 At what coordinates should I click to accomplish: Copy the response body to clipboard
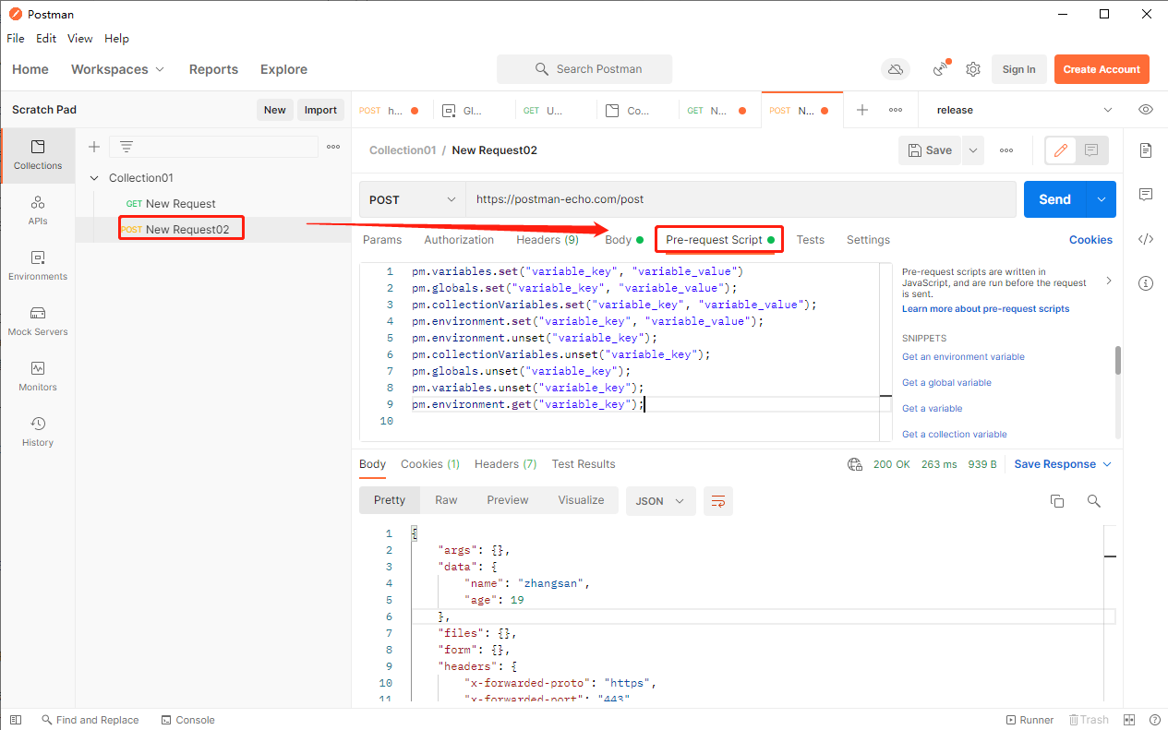click(1057, 501)
